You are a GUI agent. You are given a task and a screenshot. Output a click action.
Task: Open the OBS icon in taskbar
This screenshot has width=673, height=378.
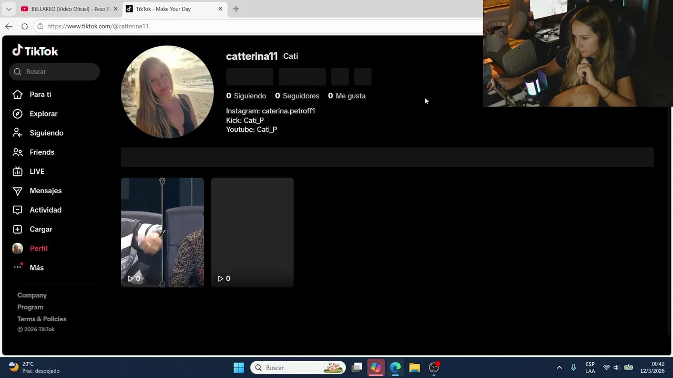coord(434,367)
